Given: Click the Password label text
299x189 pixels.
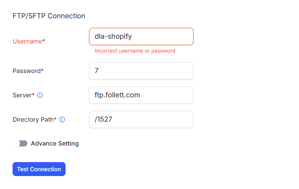Looking at the screenshot, I should 26,71.
